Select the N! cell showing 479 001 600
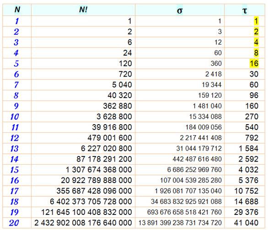 (x=110, y=138)
